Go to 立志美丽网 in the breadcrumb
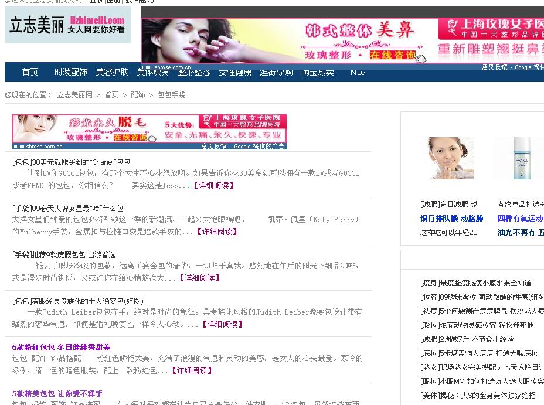544x405 pixels. pyautogui.click(x=75, y=95)
